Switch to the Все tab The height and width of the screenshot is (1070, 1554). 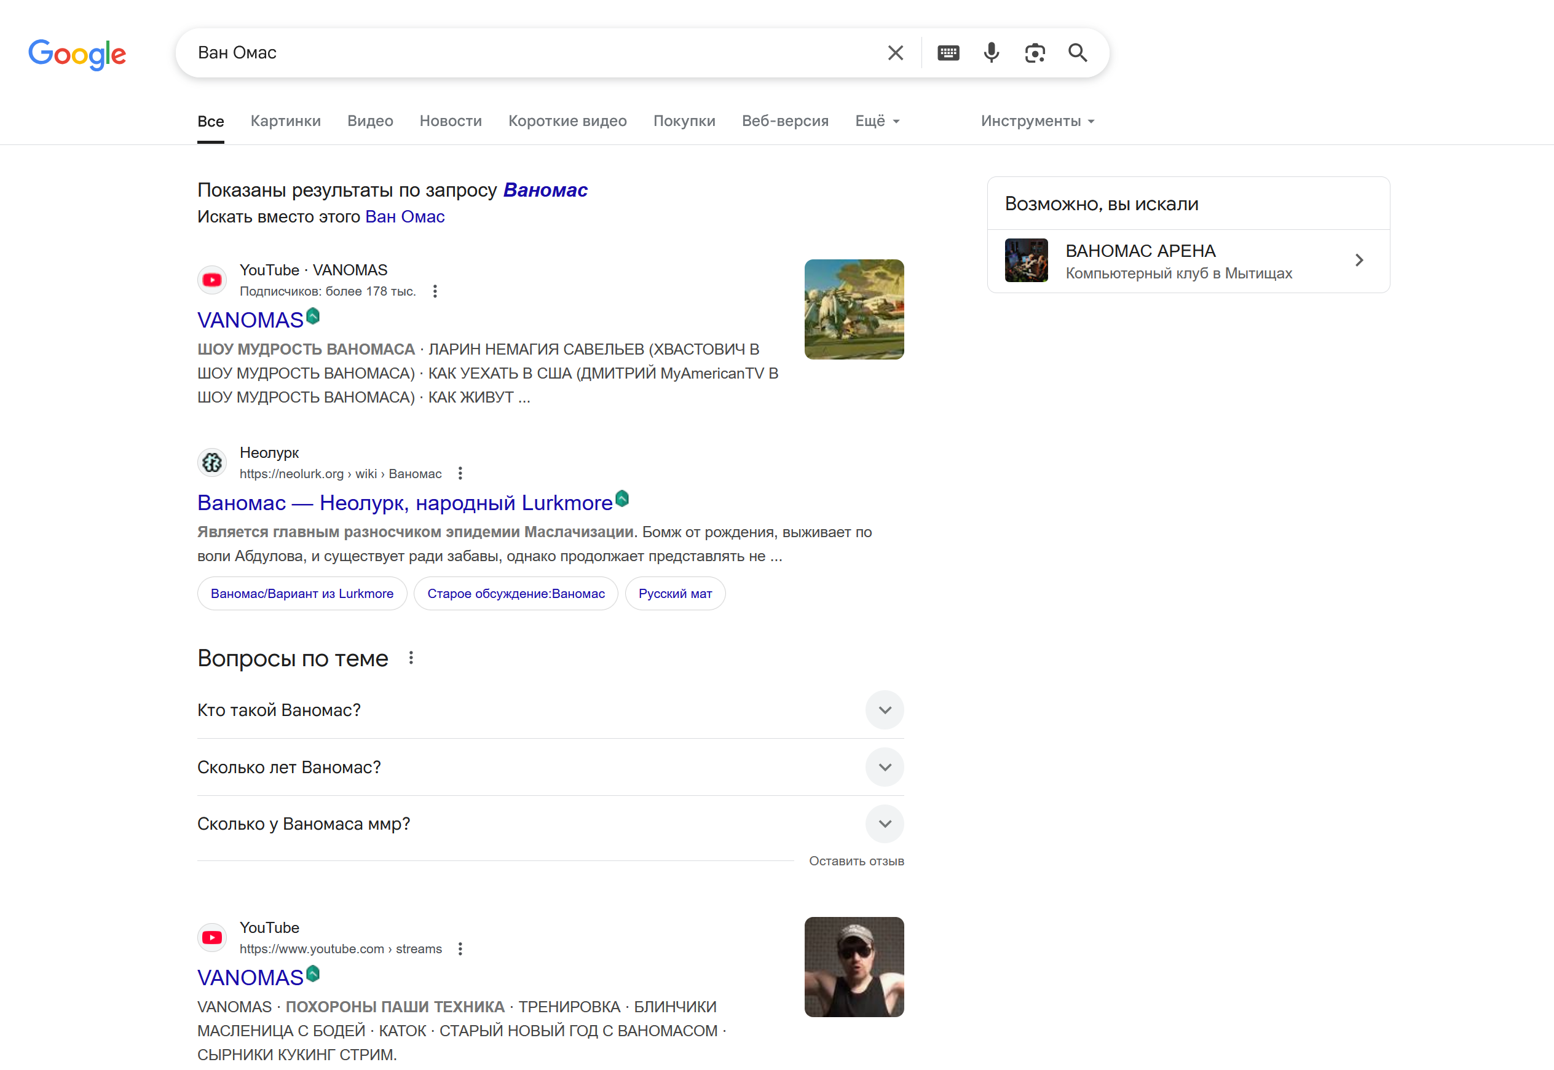pos(210,121)
